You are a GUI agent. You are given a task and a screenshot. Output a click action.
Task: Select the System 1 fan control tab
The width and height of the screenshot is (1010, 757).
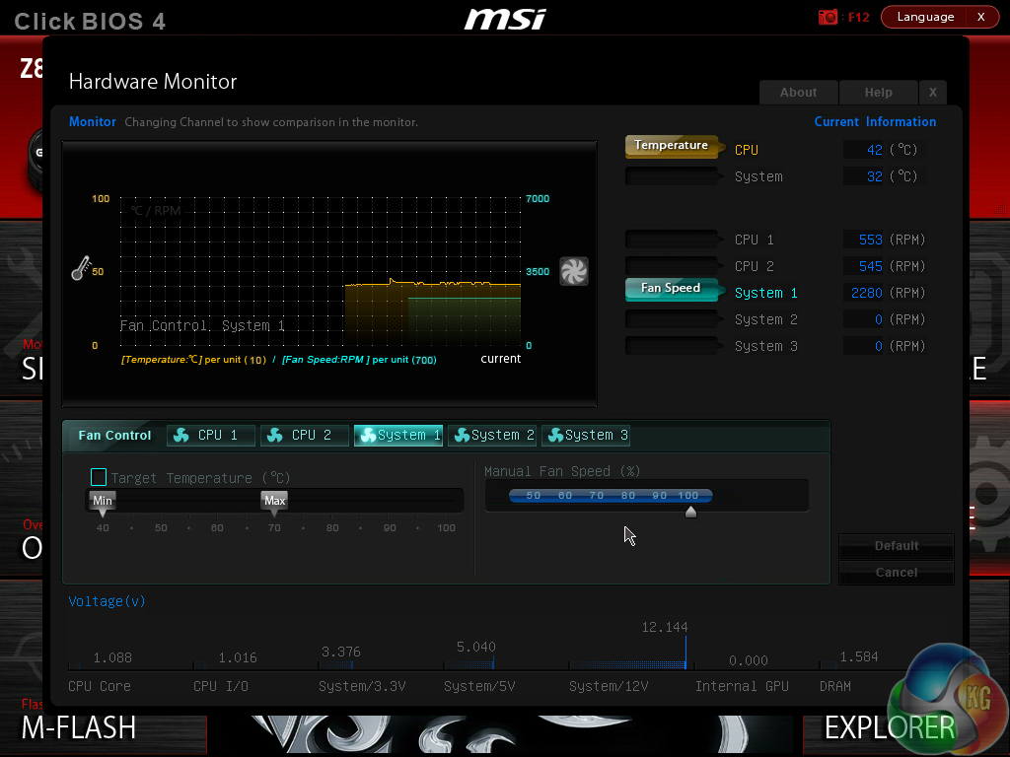(398, 435)
